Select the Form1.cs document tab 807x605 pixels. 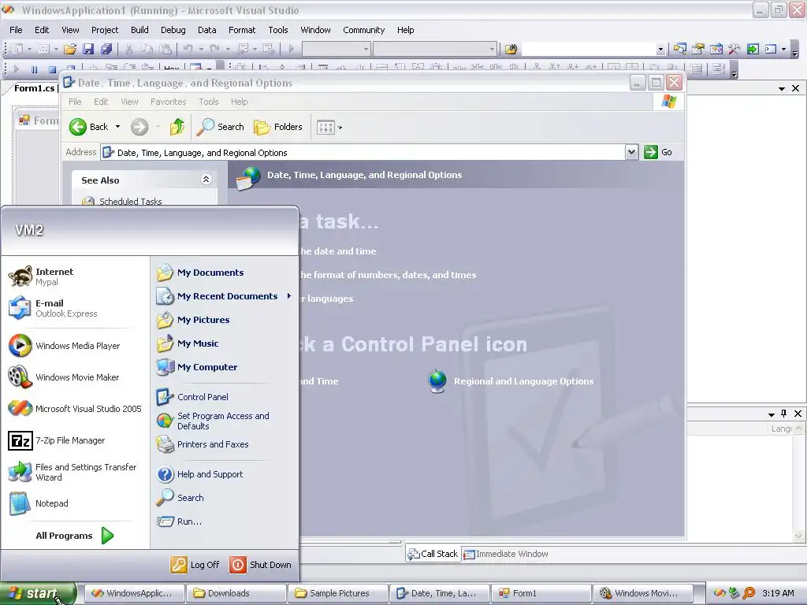point(34,88)
